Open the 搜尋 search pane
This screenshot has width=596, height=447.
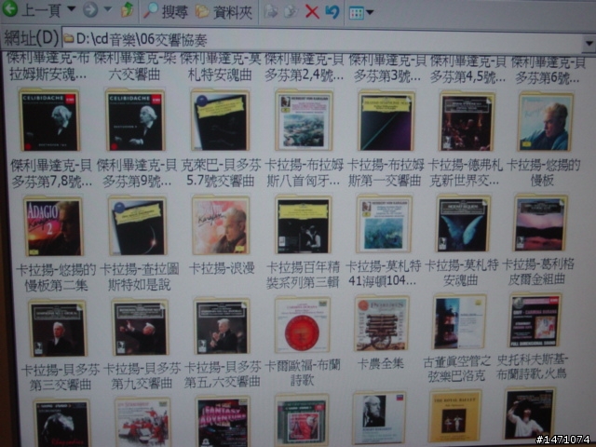[x=166, y=12]
